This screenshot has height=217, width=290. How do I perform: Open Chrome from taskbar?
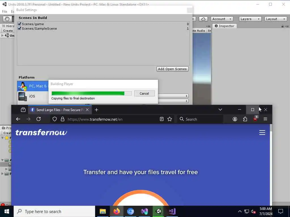click(130, 211)
